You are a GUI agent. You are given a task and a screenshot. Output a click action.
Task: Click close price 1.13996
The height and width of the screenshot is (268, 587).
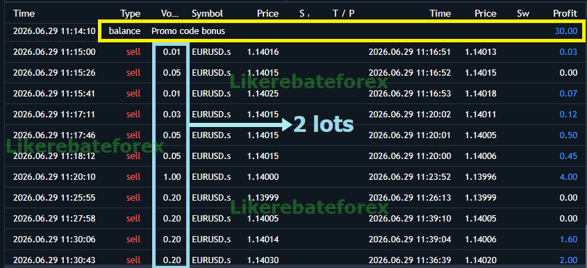[x=481, y=176]
